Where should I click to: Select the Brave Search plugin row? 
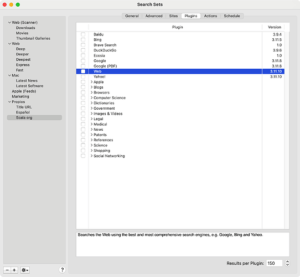click(x=180, y=45)
